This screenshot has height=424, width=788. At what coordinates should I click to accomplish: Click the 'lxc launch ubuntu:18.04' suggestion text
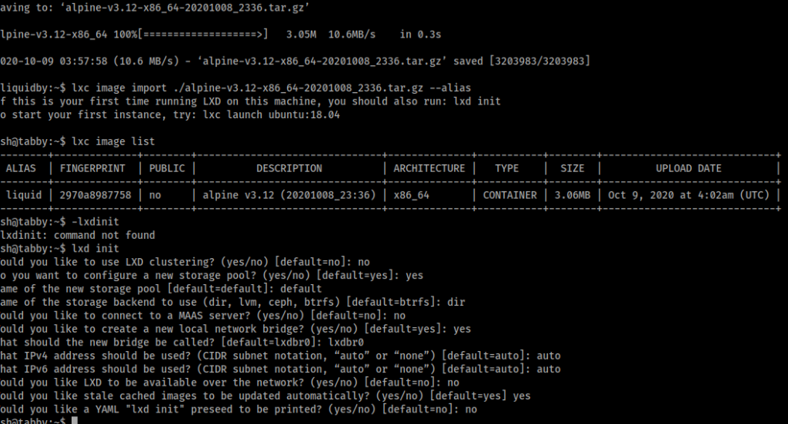pos(272,115)
